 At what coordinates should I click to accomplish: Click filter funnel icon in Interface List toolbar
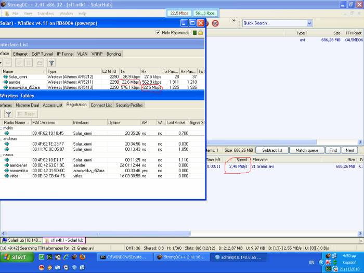point(51,62)
